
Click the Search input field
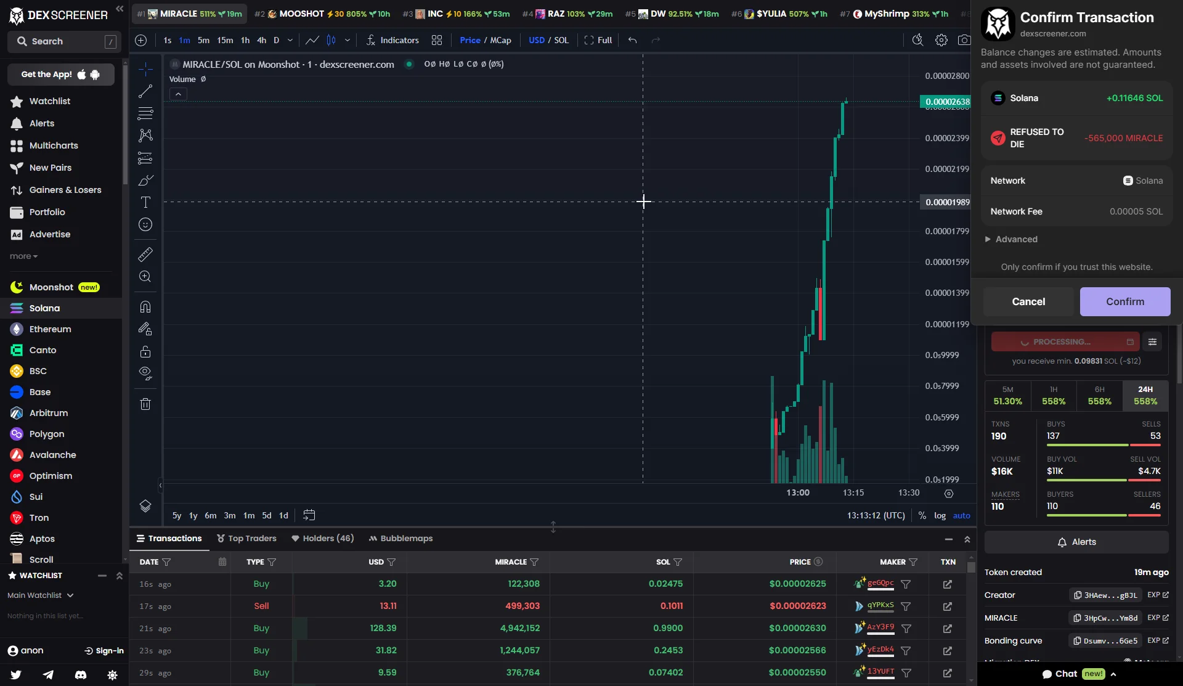point(62,41)
